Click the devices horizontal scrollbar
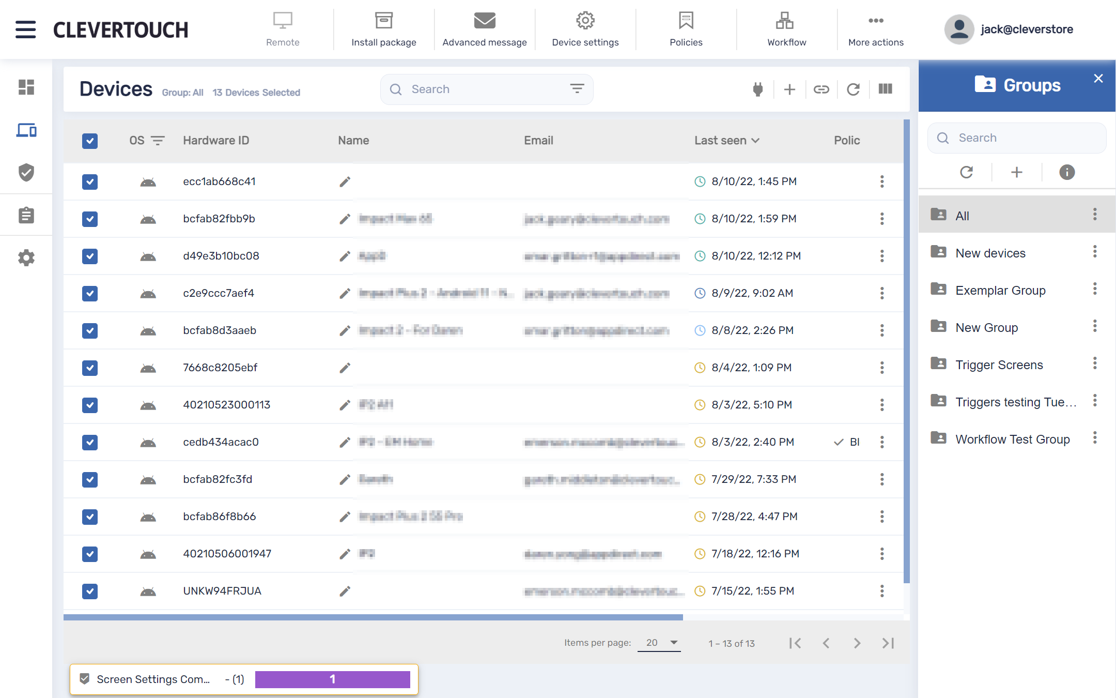1116x698 pixels. pyautogui.click(x=373, y=617)
